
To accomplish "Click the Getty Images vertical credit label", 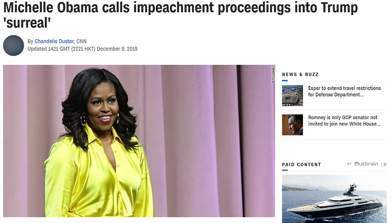I will [x=273, y=75].
